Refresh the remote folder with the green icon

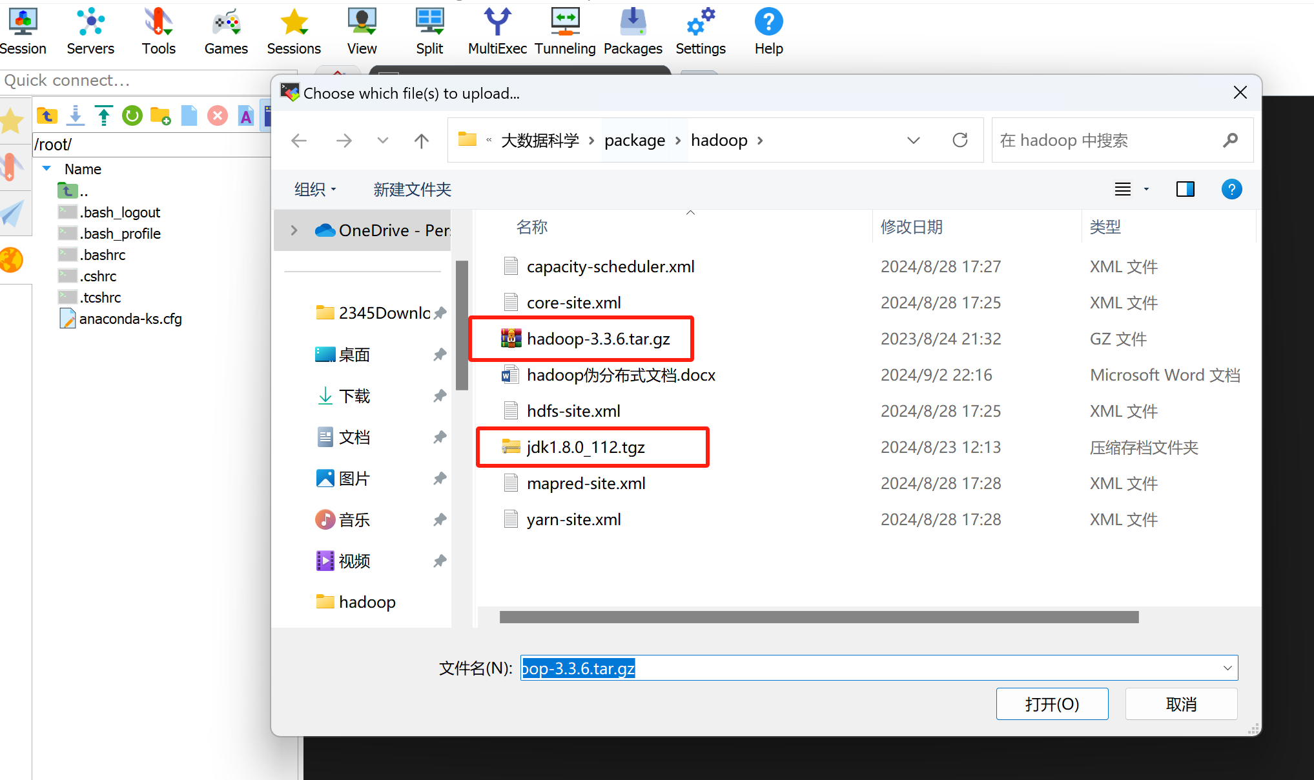point(132,115)
